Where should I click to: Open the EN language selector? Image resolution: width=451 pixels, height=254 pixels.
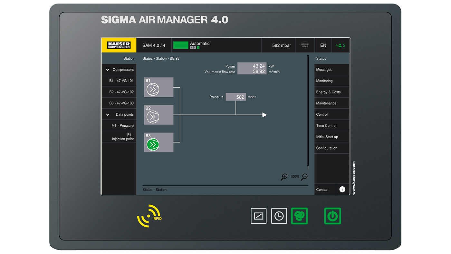point(323,45)
